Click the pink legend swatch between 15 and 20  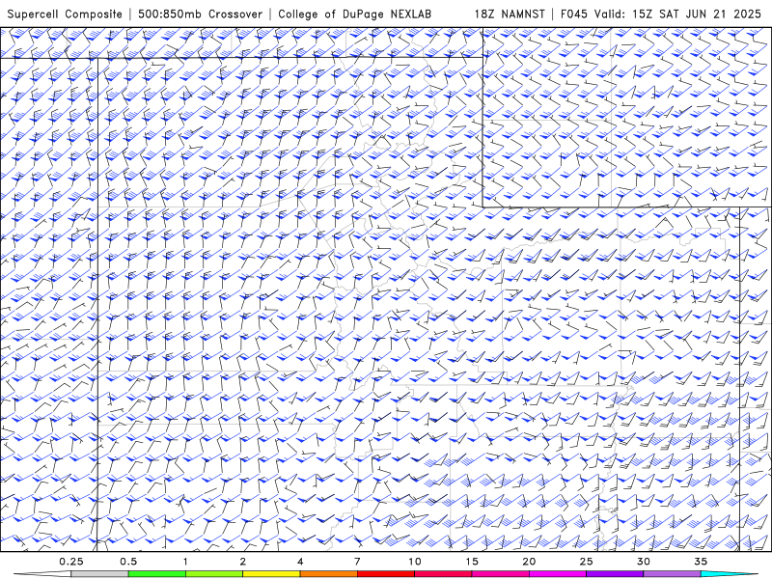(500, 574)
